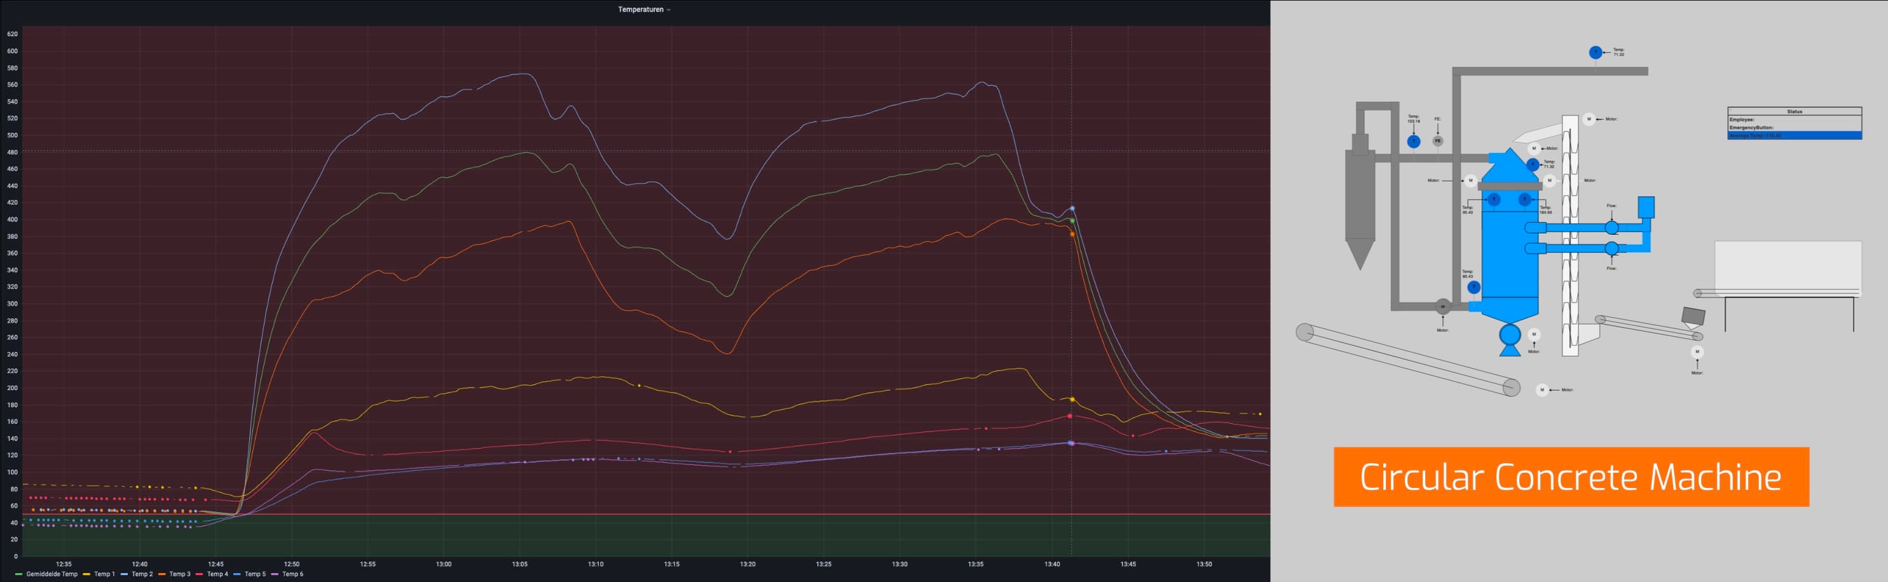
Task: Click the upper blue Flow pump
Action: point(1612,228)
